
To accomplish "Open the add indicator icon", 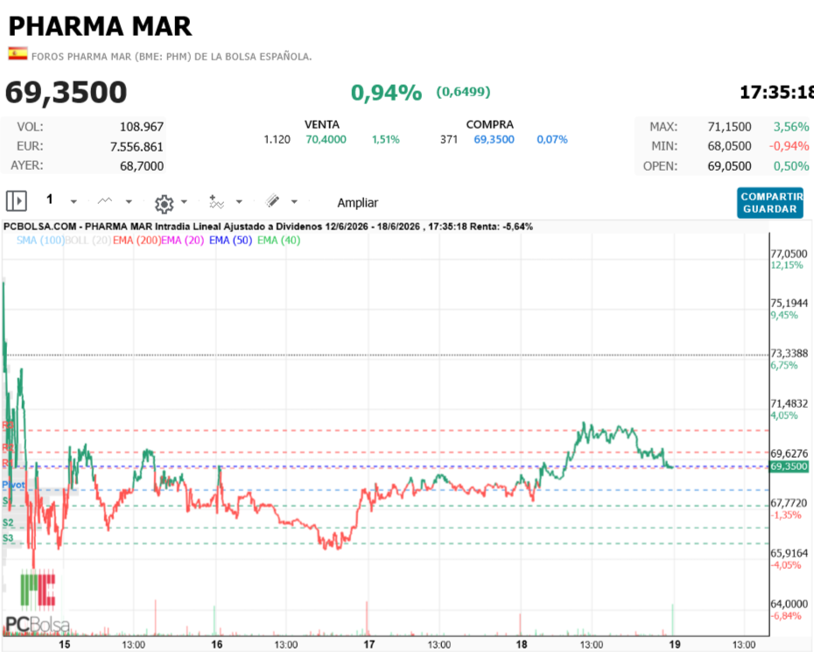I will [216, 201].
